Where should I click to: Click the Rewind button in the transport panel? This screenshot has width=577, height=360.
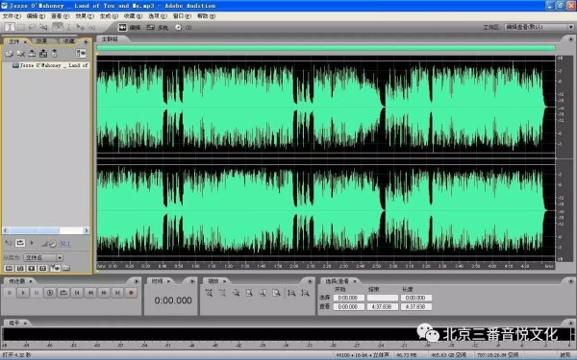pos(90,293)
